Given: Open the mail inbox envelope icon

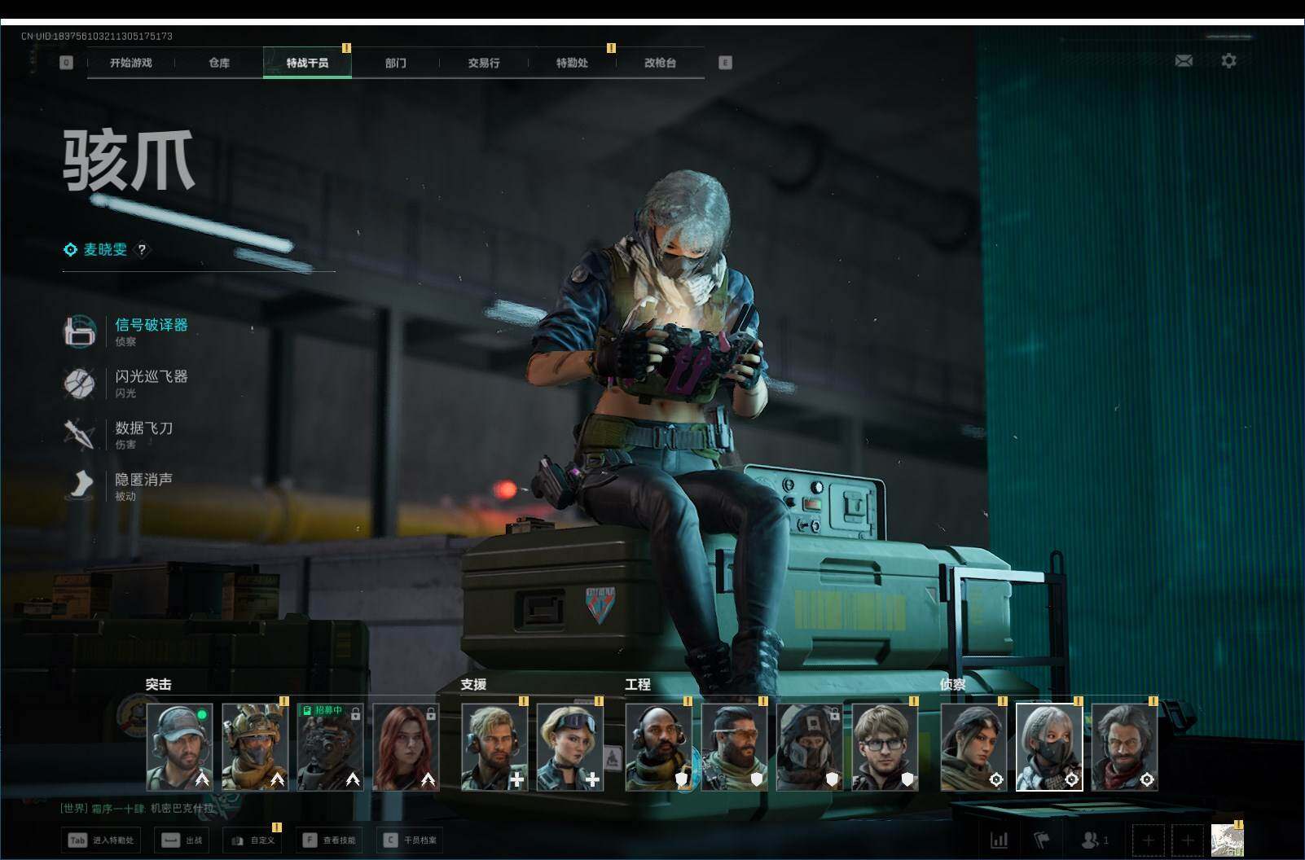Looking at the screenshot, I should pos(1184,61).
